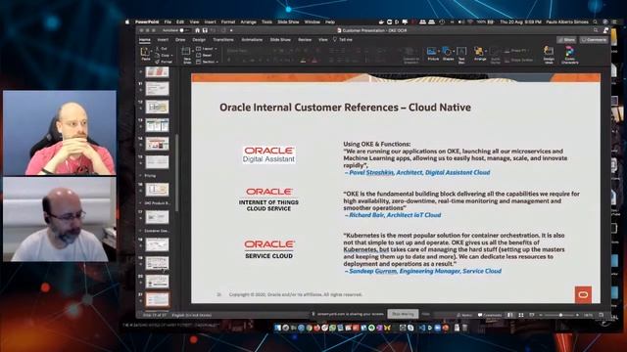Click the Tell me lightbulb icon
The height and width of the screenshot is (352, 627).
[335, 39]
